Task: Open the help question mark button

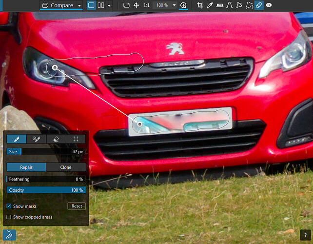Action: click(305, 235)
